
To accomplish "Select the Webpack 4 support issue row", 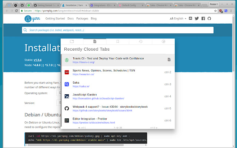I will click(x=118, y=108).
